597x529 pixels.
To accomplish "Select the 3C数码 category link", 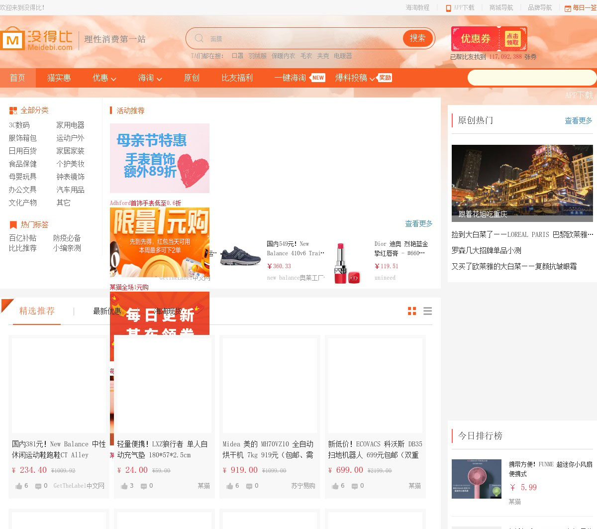I will click(x=19, y=125).
